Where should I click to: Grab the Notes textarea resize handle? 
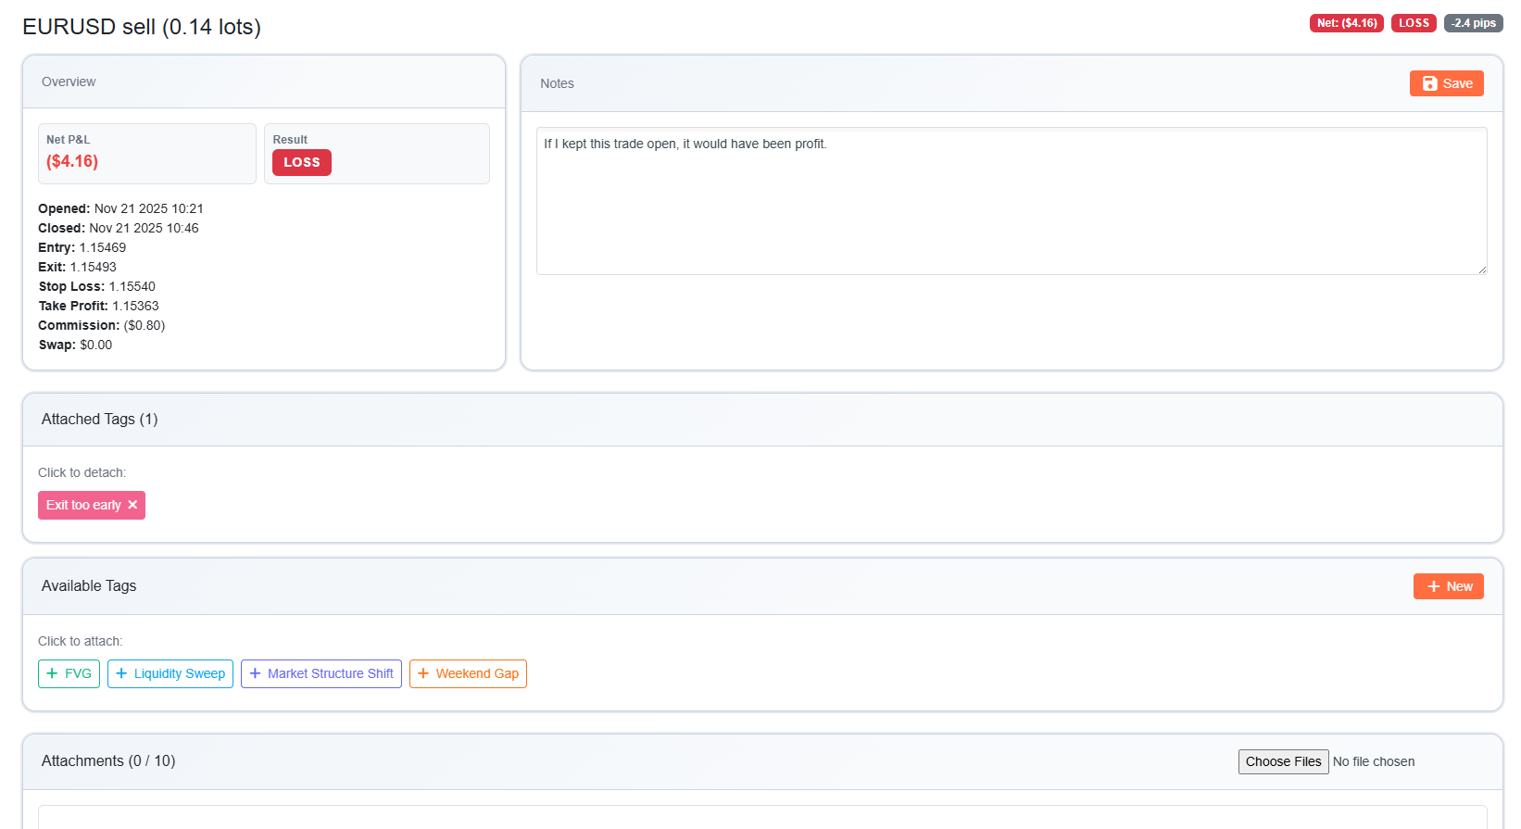point(1482,270)
